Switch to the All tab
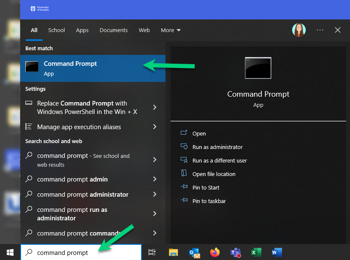The height and width of the screenshot is (260, 350). (x=34, y=30)
